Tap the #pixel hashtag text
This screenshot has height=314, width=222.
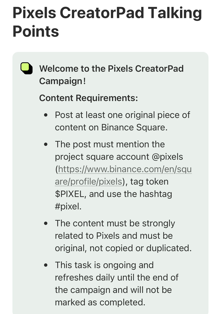click(x=67, y=207)
